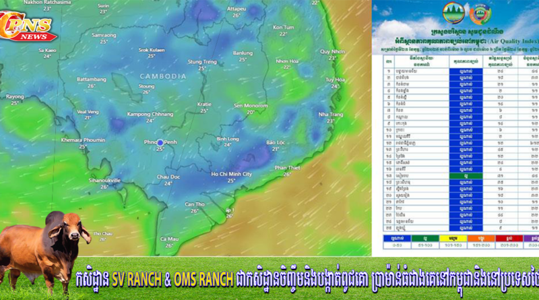Image resolution: width=539 pixels, height=300 pixels.
Task: Click the "Sa Kaeo" label
Action: click(47, 51)
